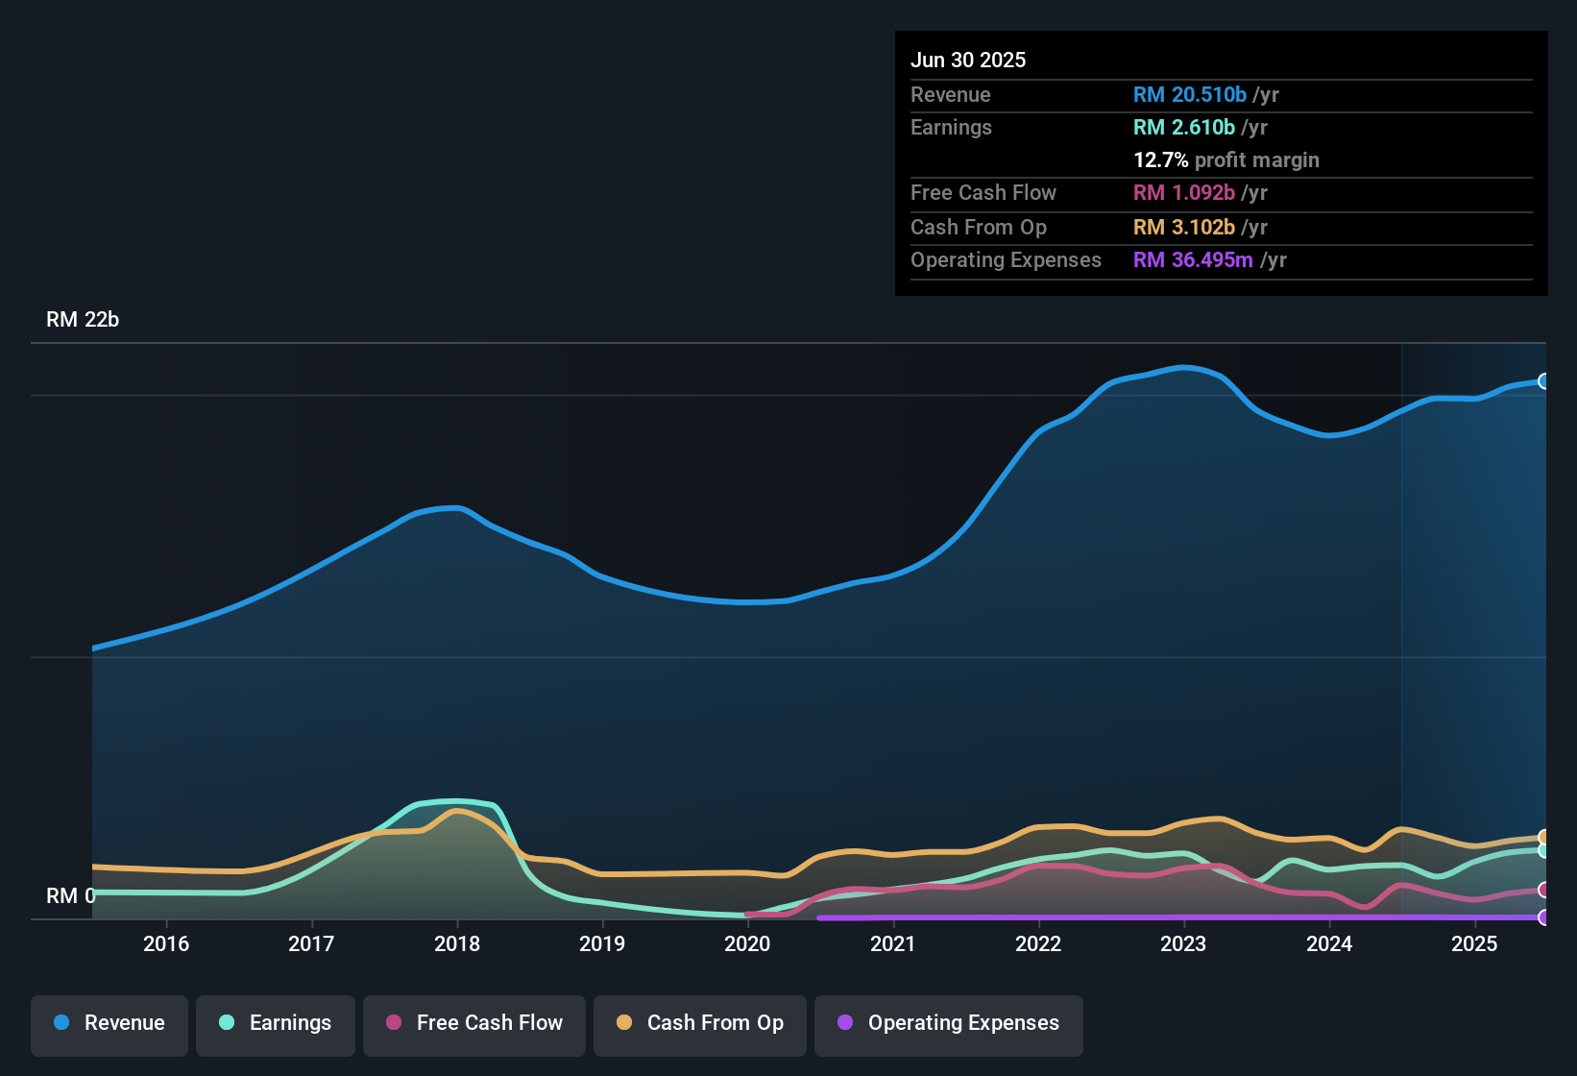Screen dimensions: 1577x1076
Task: Click the '12.7% profit margin' text
Action: 1226,159
